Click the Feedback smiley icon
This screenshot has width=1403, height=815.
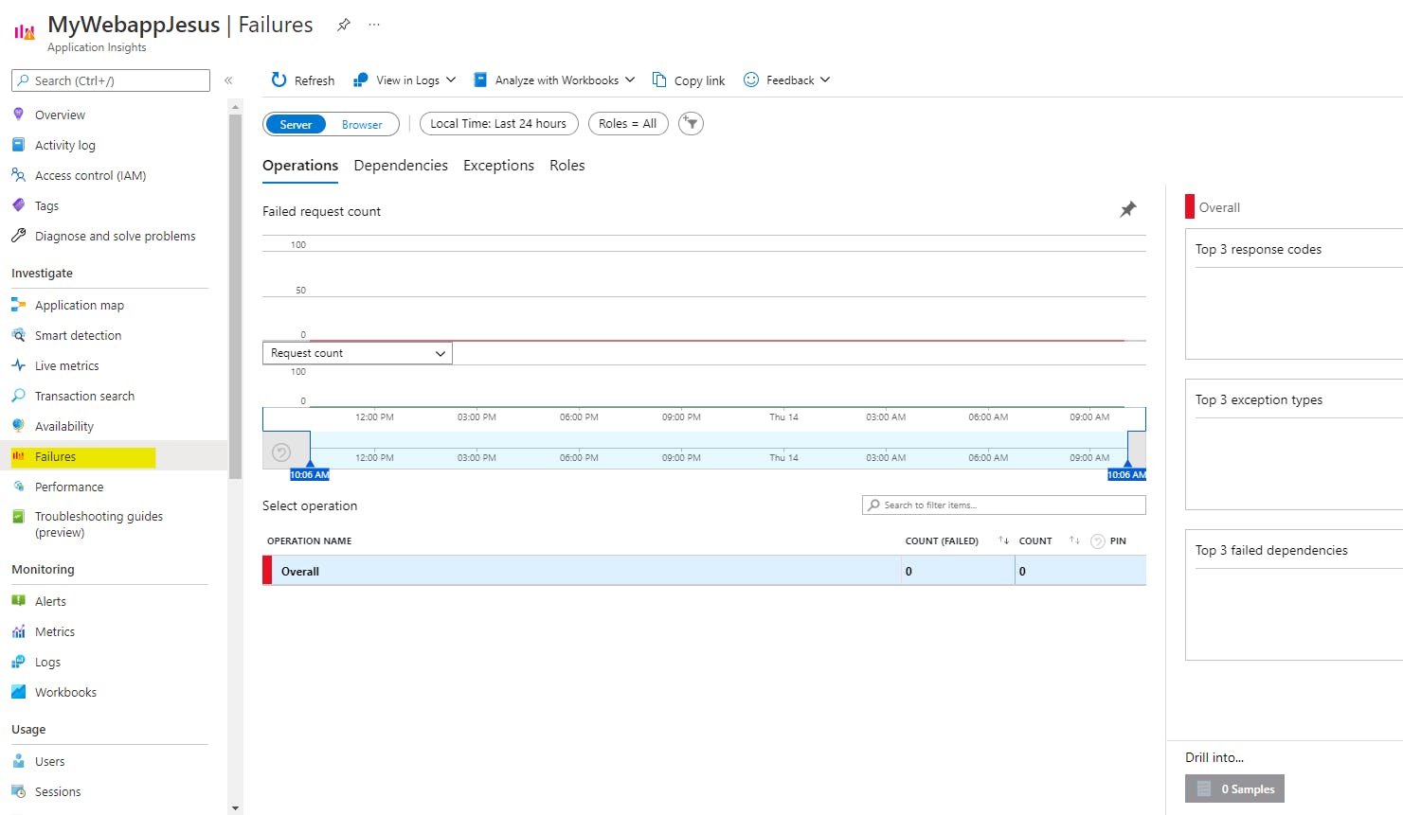click(751, 80)
